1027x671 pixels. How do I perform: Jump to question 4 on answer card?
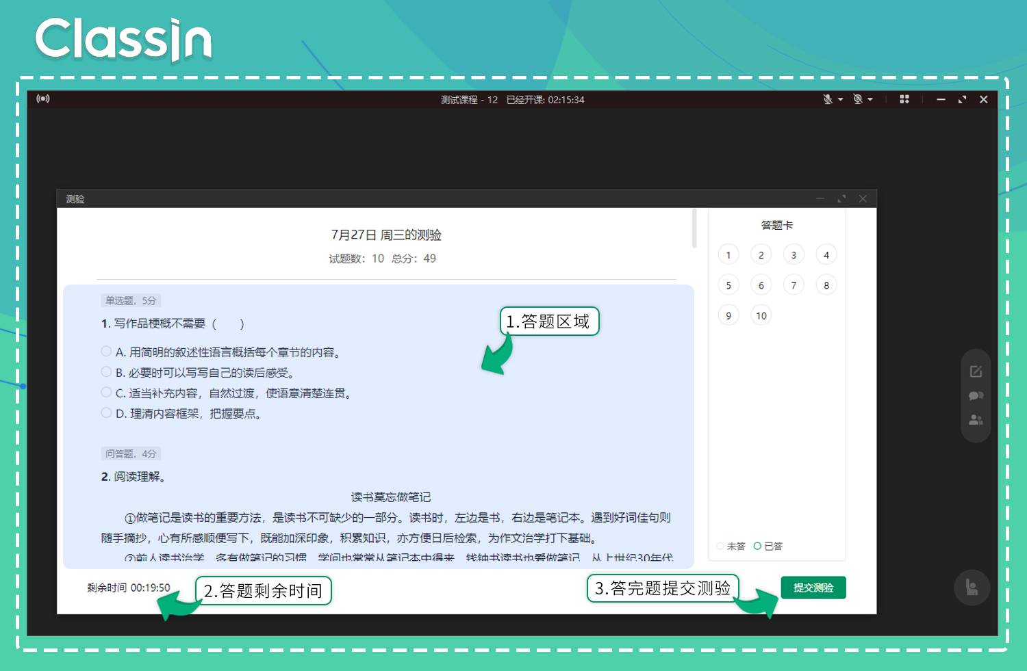click(x=826, y=255)
